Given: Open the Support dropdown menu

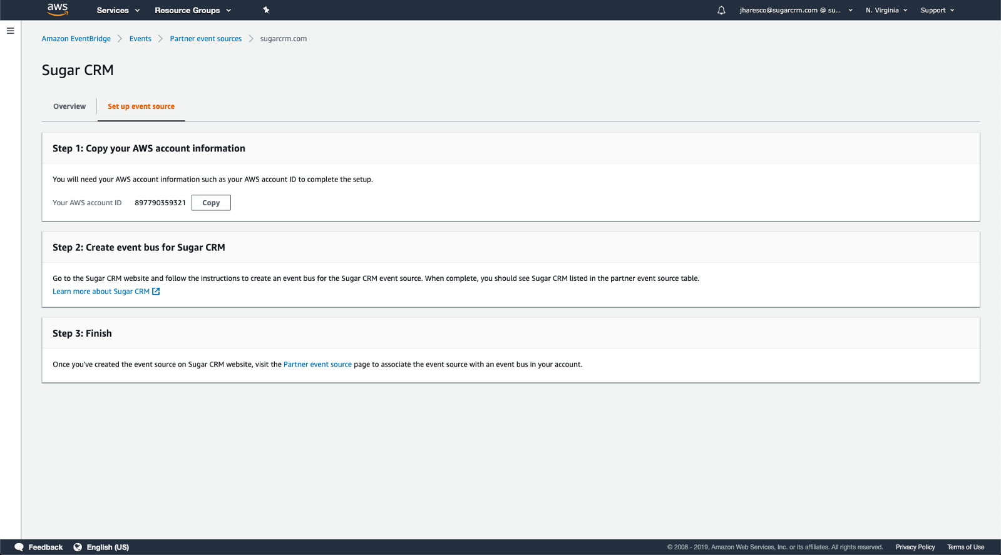Looking at the screenshot, I should [x=937, y=10].
